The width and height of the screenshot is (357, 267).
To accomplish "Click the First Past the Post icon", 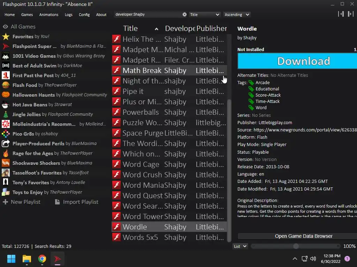I will (6, 75).
